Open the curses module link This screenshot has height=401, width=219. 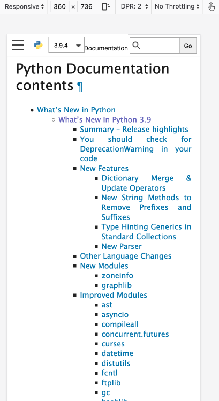click(113, 344)
